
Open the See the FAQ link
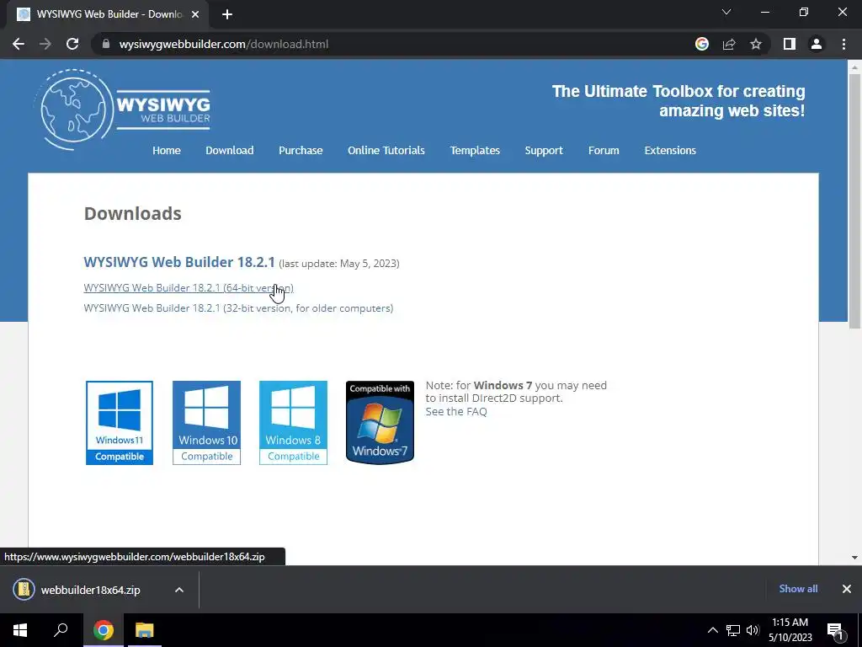456,411
